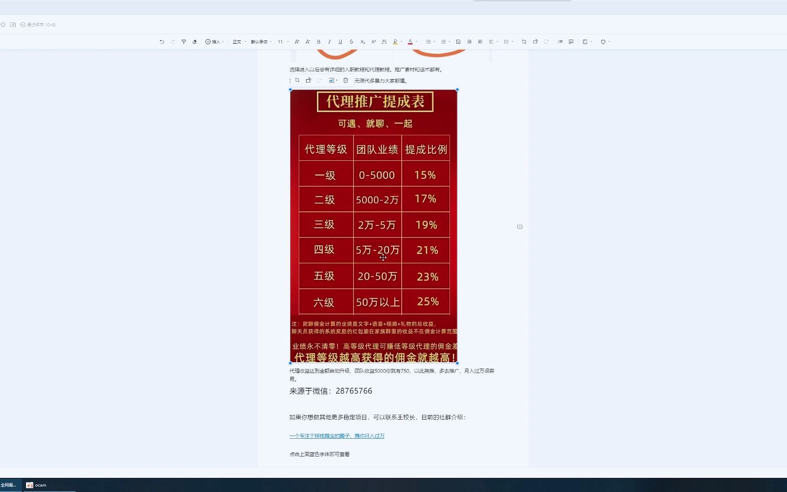The width and height of the screenshot is (787, 492).
Task: Open the highlight color dropdown arrow
Action: [401, 41]
